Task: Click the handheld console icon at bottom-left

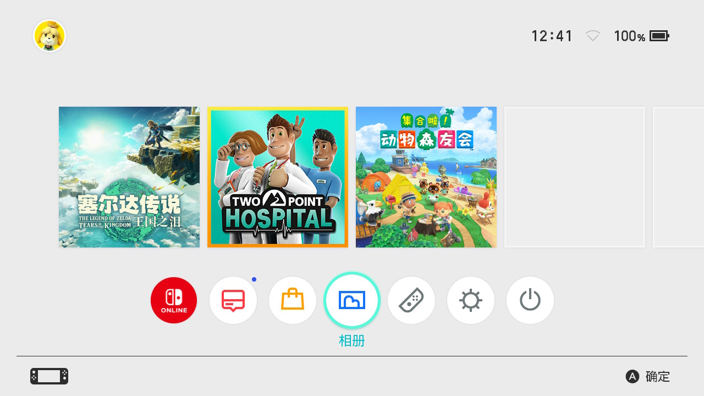Action: click(x=50, y=376)
